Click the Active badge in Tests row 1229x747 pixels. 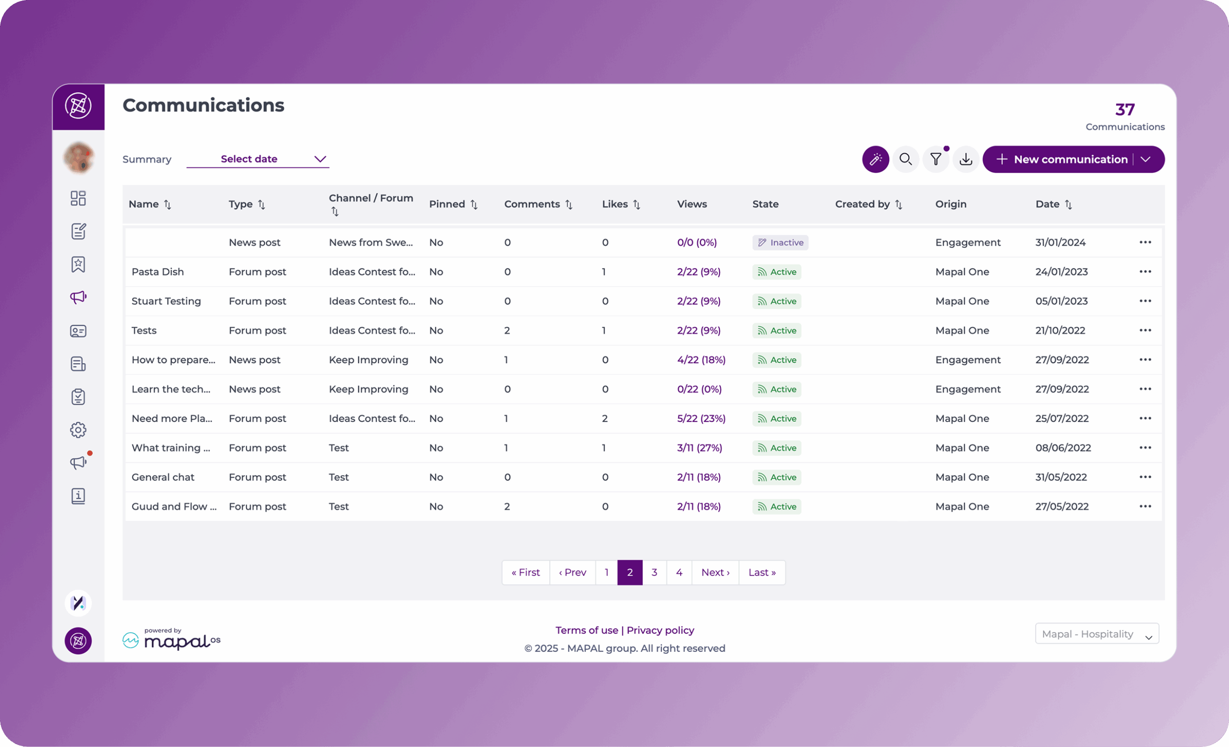click(777, 330)
